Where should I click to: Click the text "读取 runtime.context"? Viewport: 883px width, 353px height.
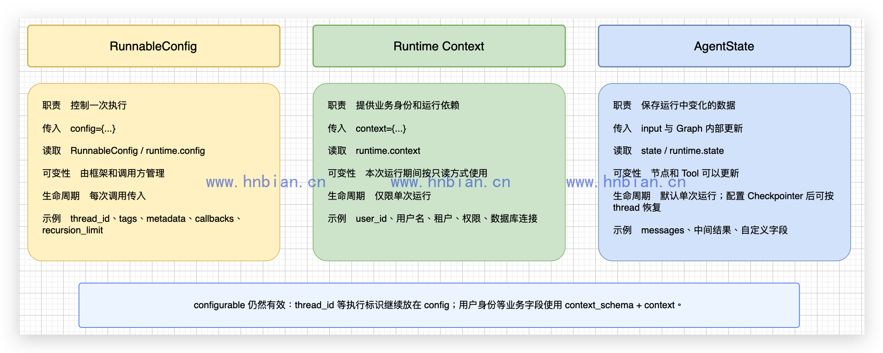(x=374, y=151)
